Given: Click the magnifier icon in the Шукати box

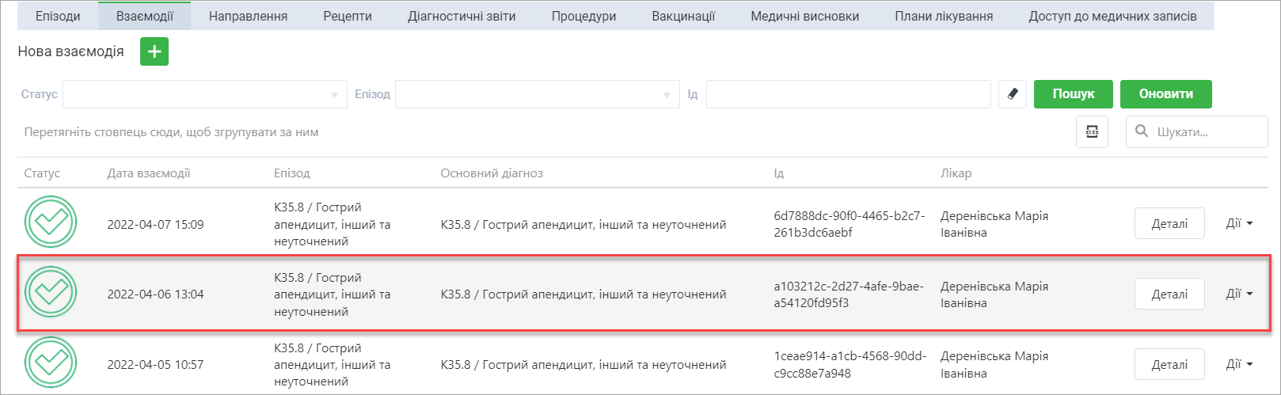Looking at the screenshot, I should pos(1142,131).
